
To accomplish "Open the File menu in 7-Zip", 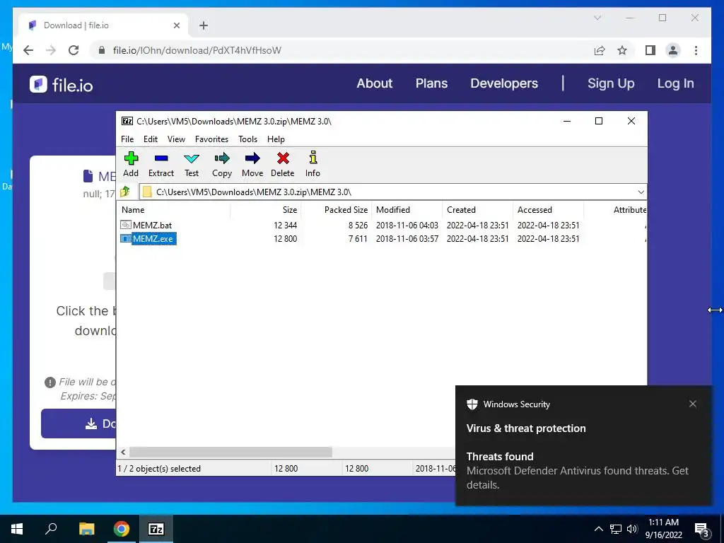I will pos(127,139).
